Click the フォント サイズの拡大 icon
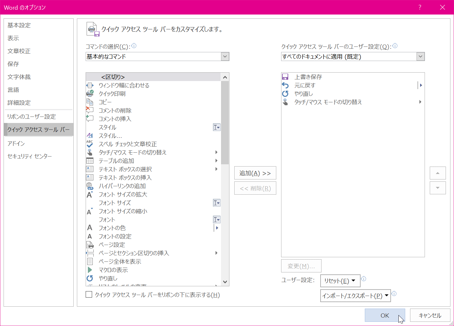Screen dimensions: 454x326 tap(90, 194)
